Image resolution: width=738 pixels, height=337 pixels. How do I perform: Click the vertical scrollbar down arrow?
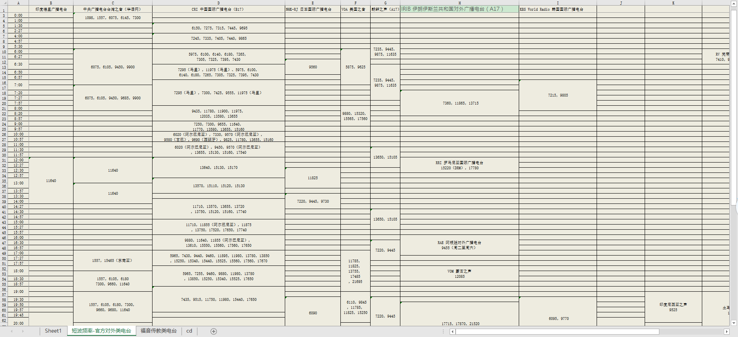[734, 323]
